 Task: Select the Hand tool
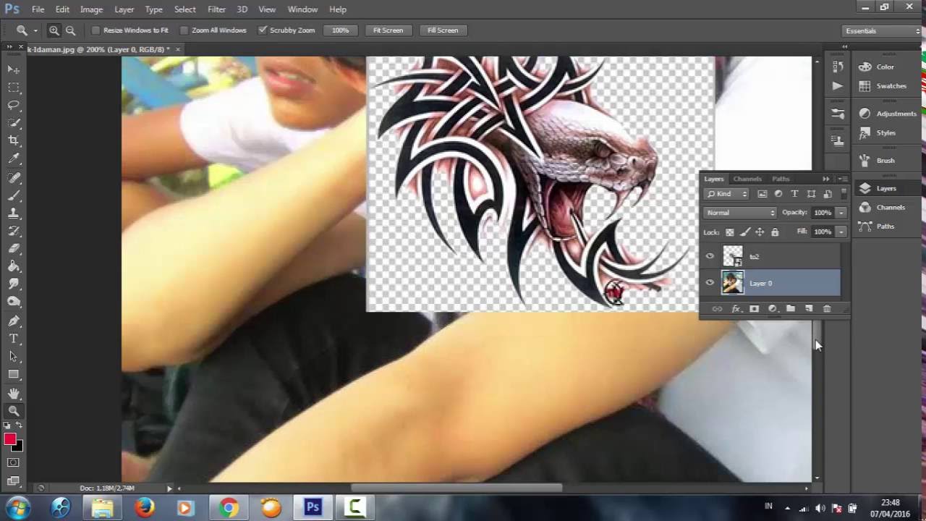coord(14,393)
